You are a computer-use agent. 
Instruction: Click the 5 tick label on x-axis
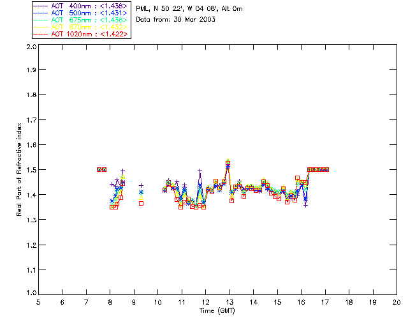38,302
